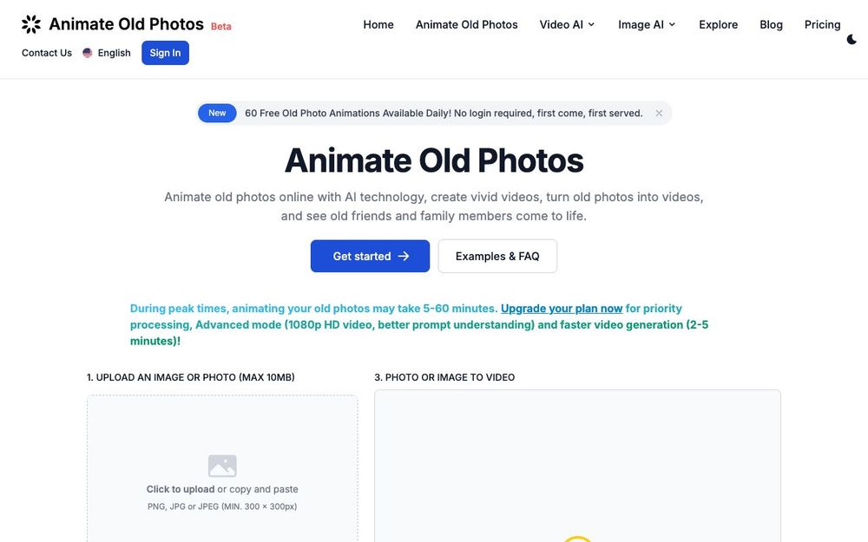The height and width of the screenshot is (542, 868).
Task: Click the blue New badge on the banner
Action: [x=216, y=113]
